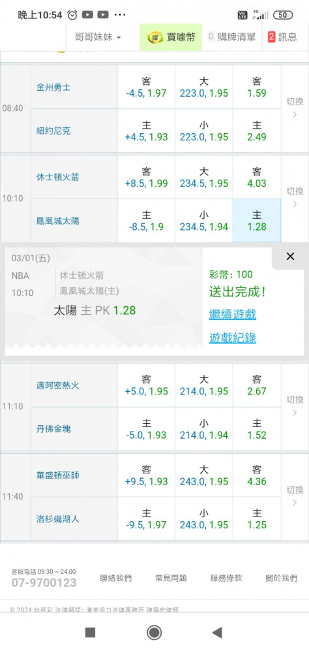Switch view with 切換 for Heat–Nuggets game
The image size is (309, 653).
[x=295, y=406]
